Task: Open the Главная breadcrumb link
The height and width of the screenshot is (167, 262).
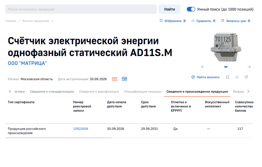Action: pos(11,21)
